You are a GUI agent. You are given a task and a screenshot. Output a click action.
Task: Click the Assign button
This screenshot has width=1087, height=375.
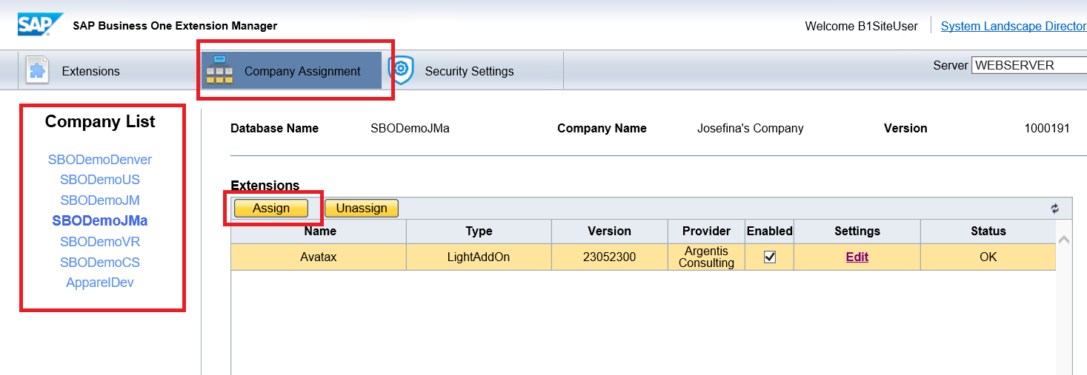[x=271, y=209]
